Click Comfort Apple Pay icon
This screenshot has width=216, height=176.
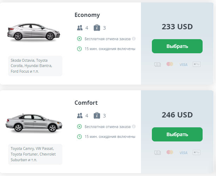pos(197,152)
